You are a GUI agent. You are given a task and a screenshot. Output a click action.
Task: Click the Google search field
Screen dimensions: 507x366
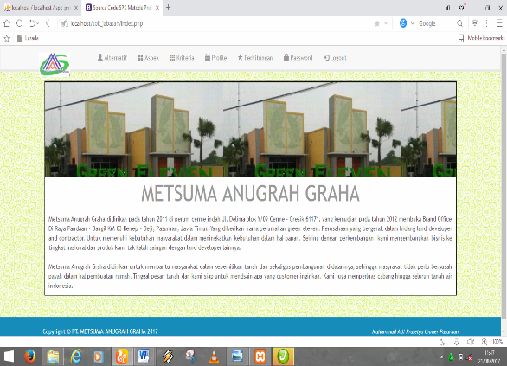436,23
